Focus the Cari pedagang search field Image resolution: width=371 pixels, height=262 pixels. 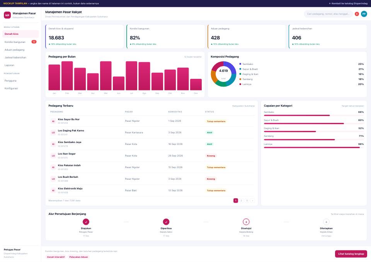(328, 14)
